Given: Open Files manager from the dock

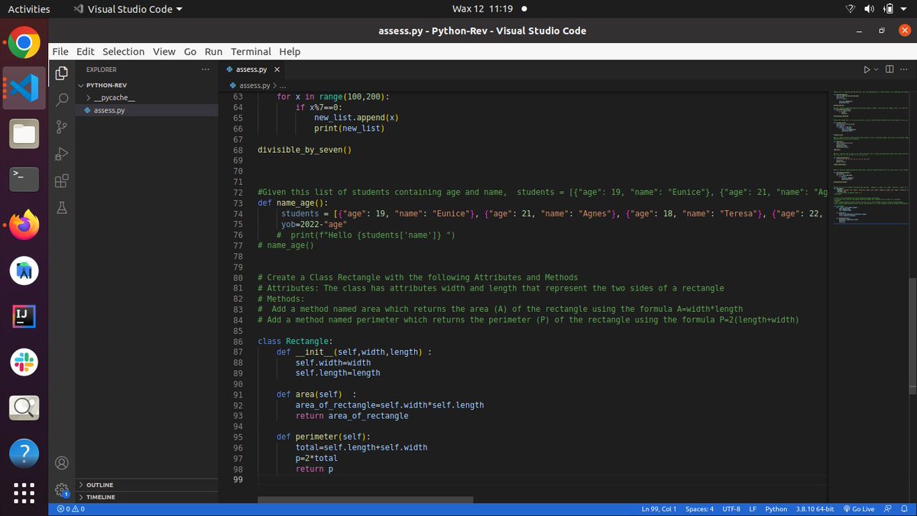Looking at the screenshot, I should [24, 134].
